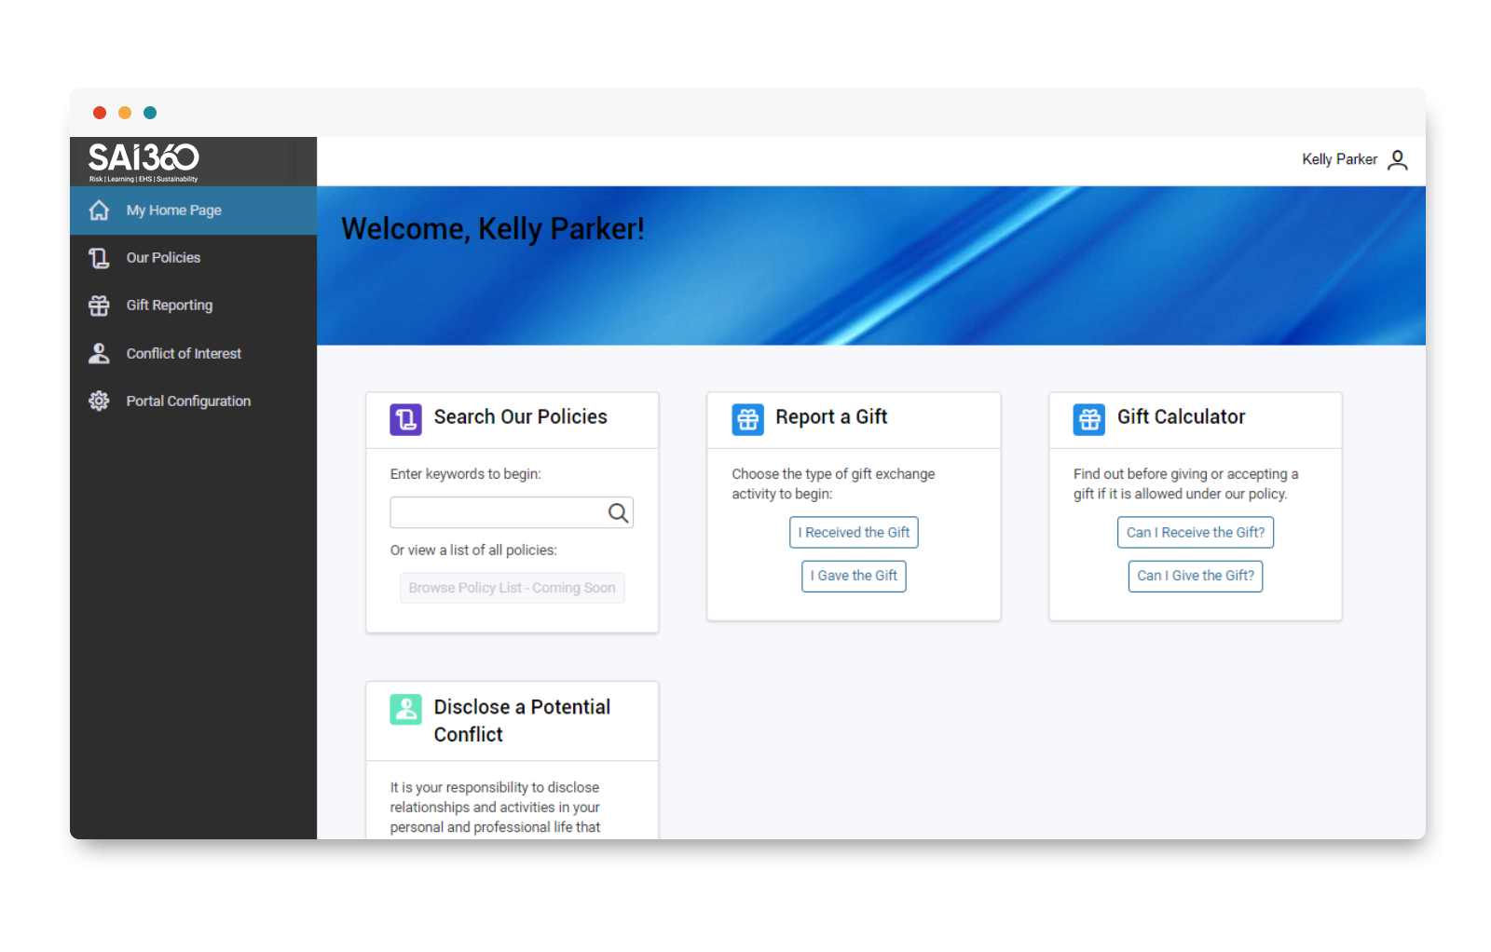The width and height of the screenshot is (1491, 952).
Task: Click the Conflict of Interest person icon
Action: click(x=99, y=354)
